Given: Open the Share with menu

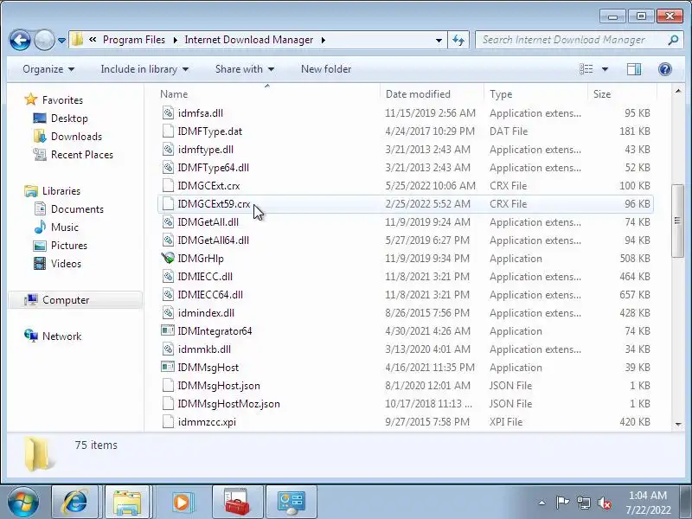Looking at the screenshot, I should coord(245,69).
